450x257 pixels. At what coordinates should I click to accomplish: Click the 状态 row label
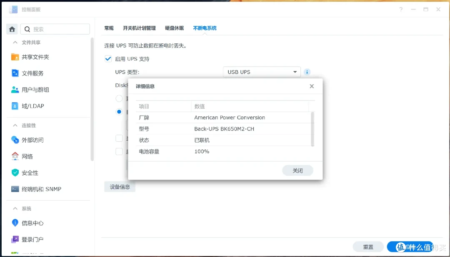click(x=144, y=140)
